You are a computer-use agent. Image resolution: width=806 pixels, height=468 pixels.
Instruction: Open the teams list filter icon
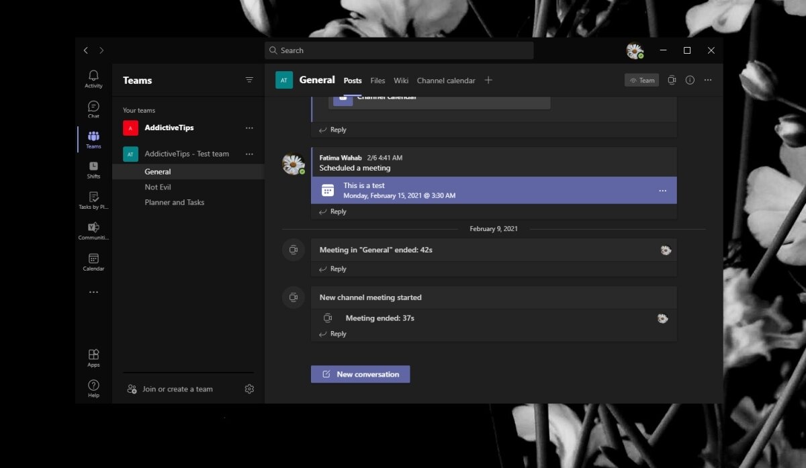pyautogui.click(x=249, y=80)
